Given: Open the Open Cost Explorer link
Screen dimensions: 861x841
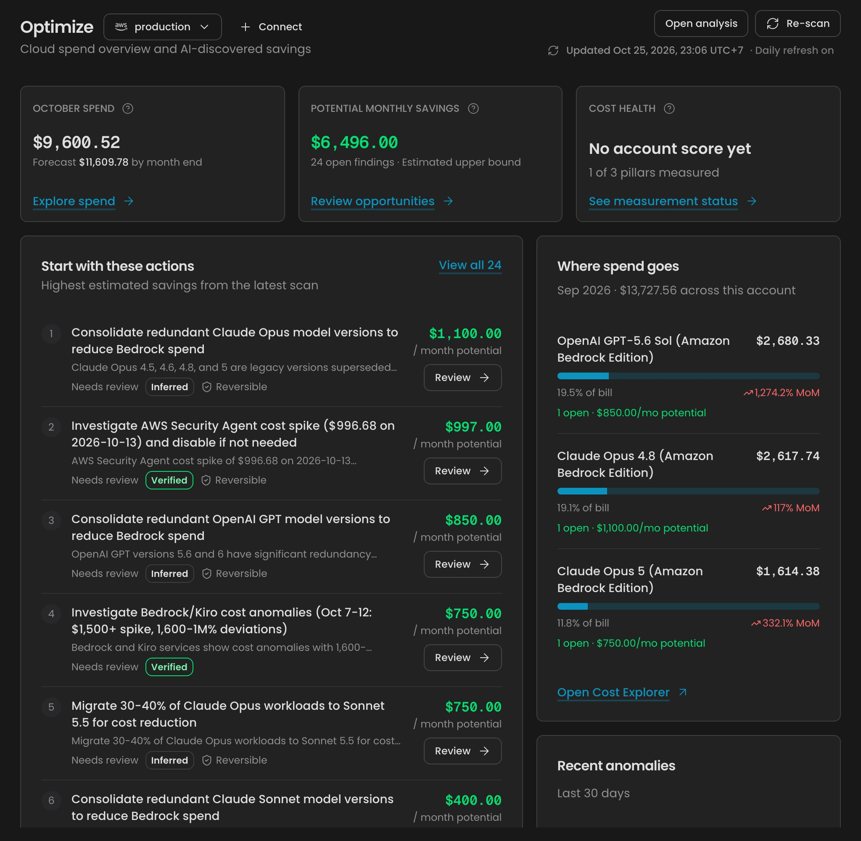Looking at the screenshot, I should (x=613, y=692).
